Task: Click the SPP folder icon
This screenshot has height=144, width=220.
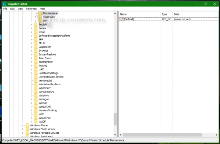Action: pos(36,40)
